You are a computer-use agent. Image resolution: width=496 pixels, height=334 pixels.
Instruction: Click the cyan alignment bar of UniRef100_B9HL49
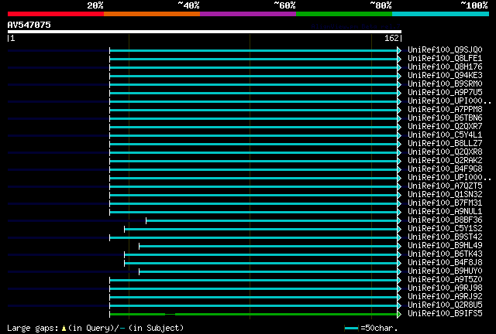pyautogui.click(x=268, y=246)
